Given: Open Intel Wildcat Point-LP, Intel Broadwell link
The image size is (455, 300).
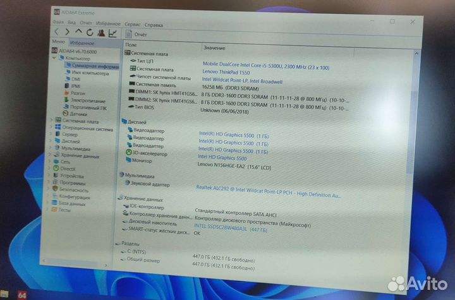Looking at the screenshot, I should point(242,80).
